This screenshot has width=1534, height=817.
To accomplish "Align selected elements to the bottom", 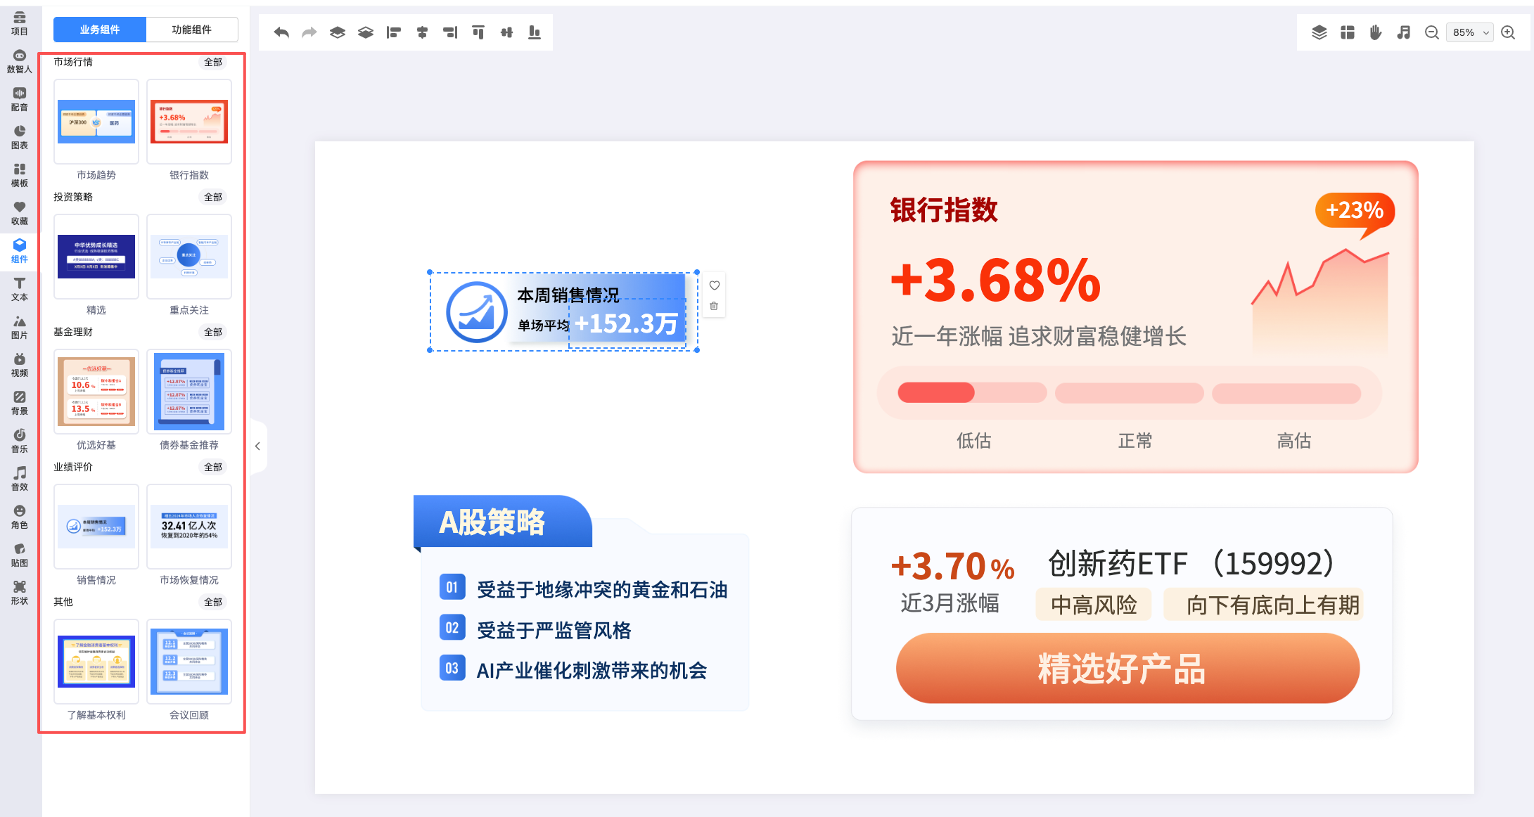I will pos(535,32).
